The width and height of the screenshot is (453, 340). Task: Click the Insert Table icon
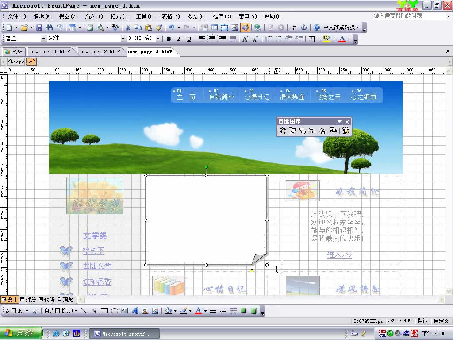(215, 27)
